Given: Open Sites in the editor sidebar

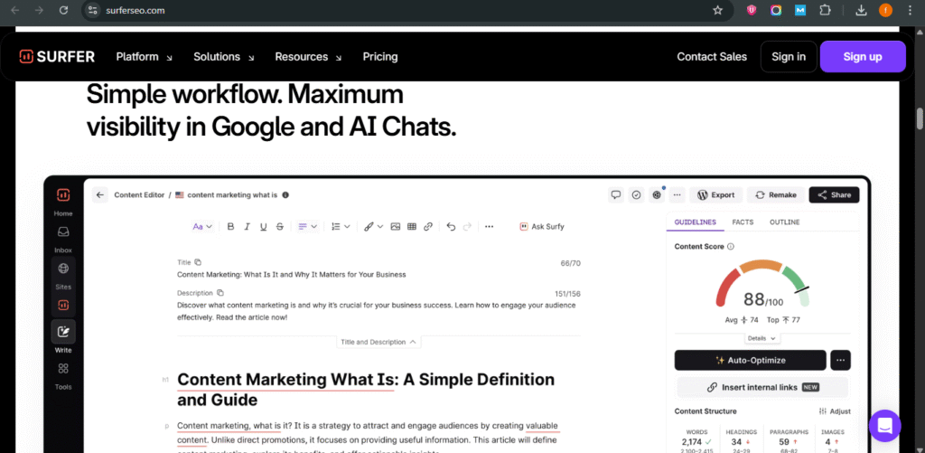Looking at the screenshot, I should tap(63, 275).
